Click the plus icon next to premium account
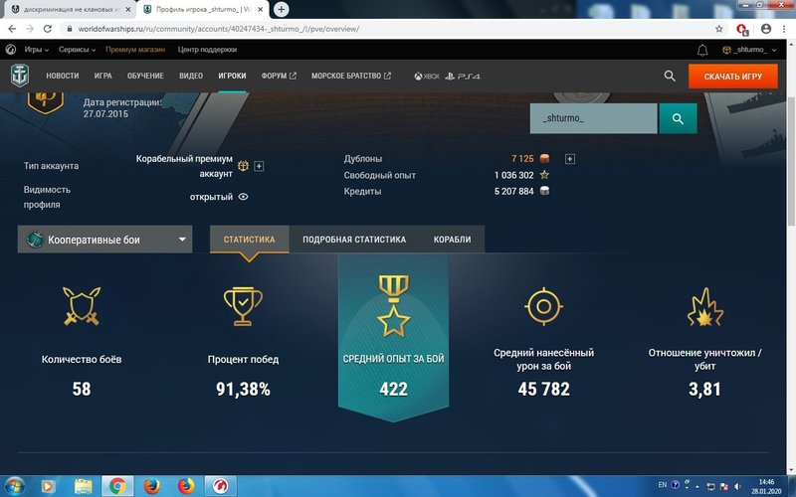This screenshot has width=796, height=497. click(259, 166)
